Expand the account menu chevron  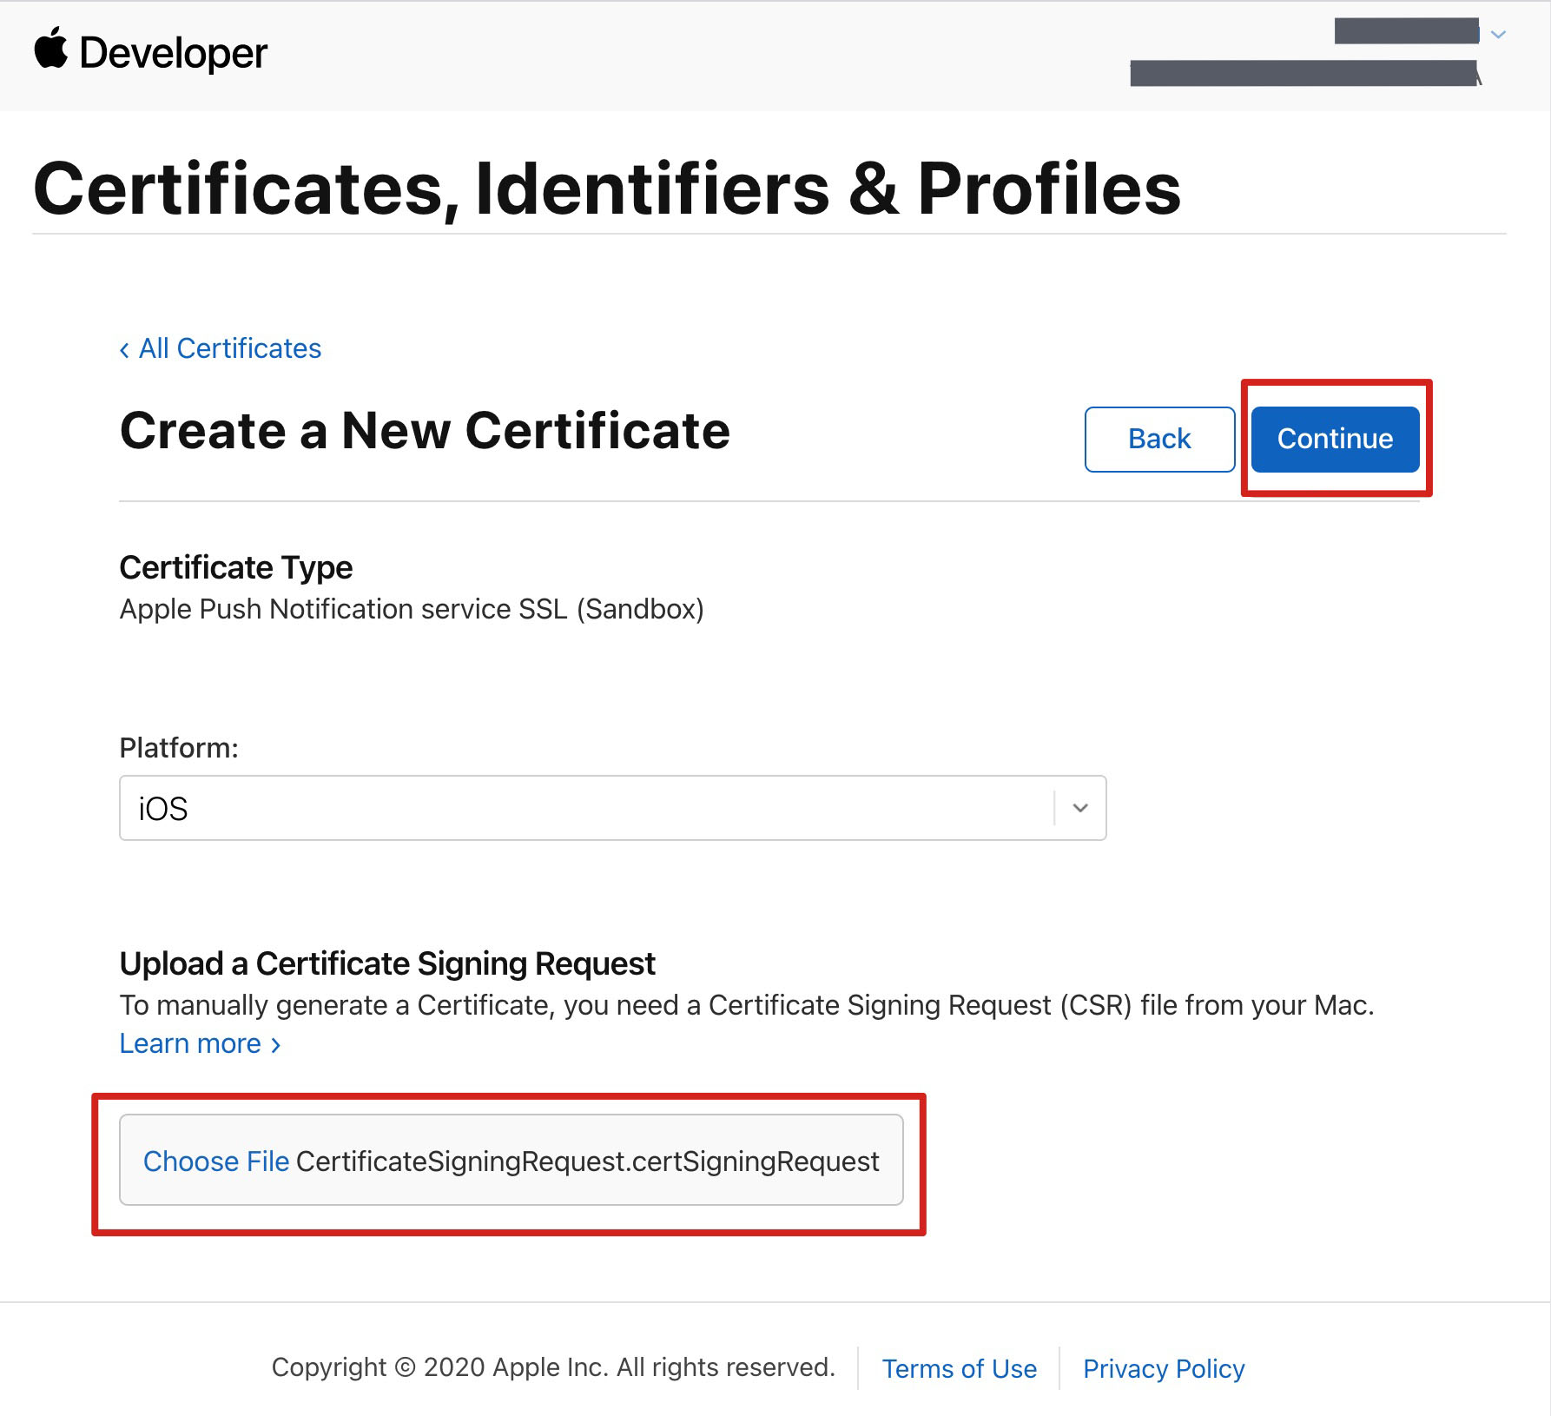coord(1498,34)
